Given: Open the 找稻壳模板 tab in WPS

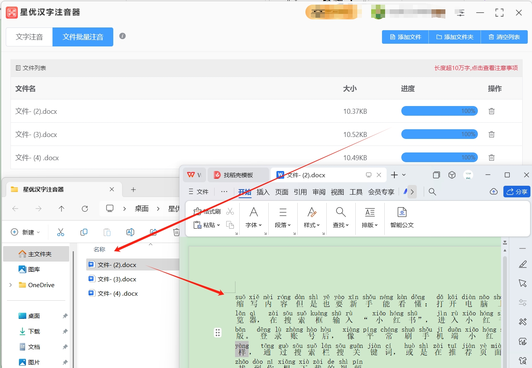Looking at the screenshot, I should (x=238, y=175).
